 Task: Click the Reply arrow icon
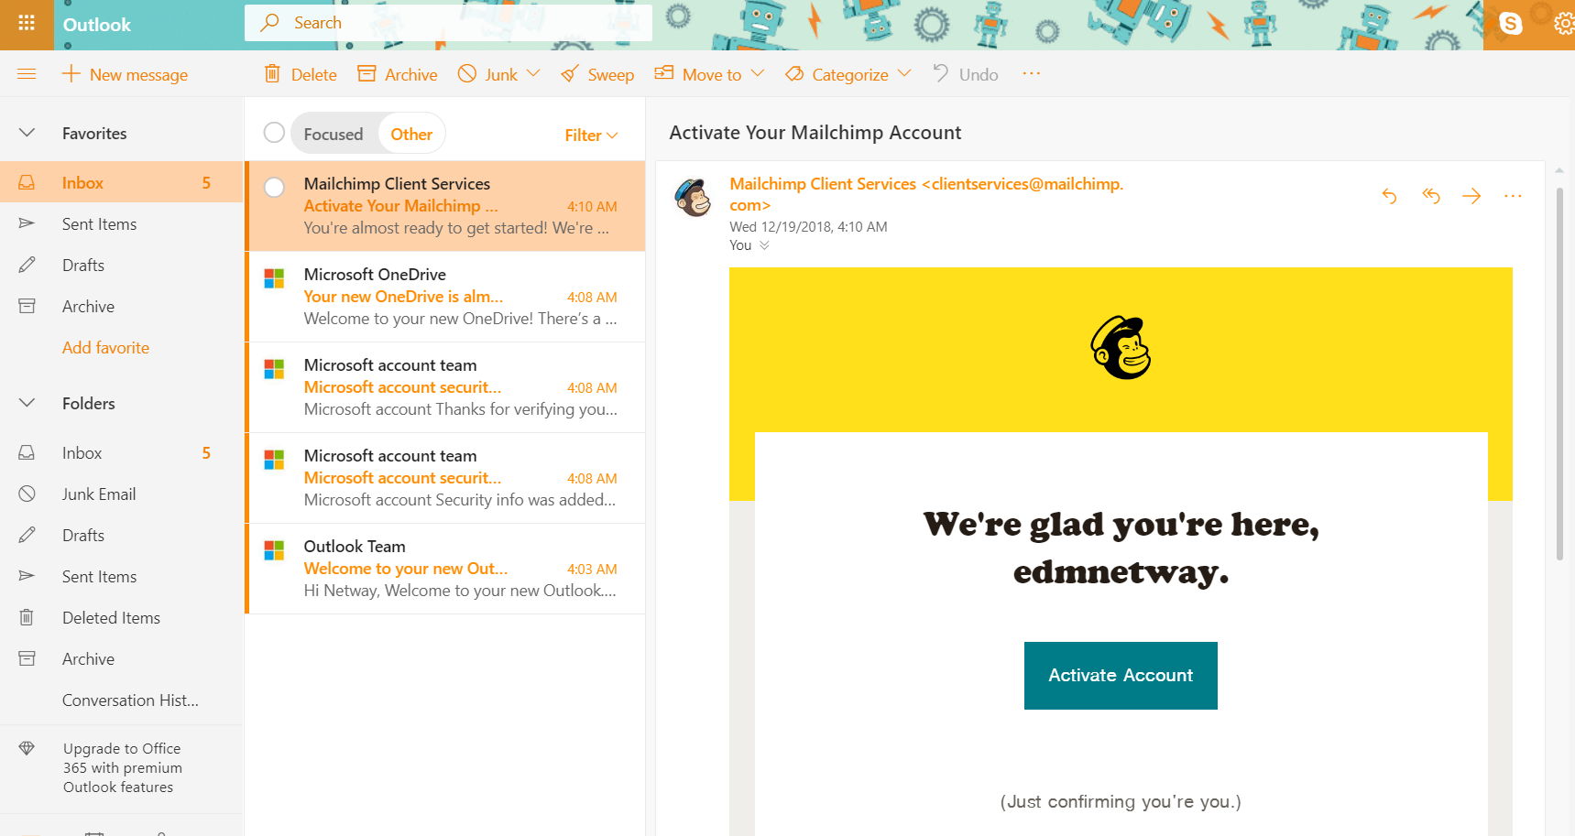pyautogui.click(x=1389, y=196)
